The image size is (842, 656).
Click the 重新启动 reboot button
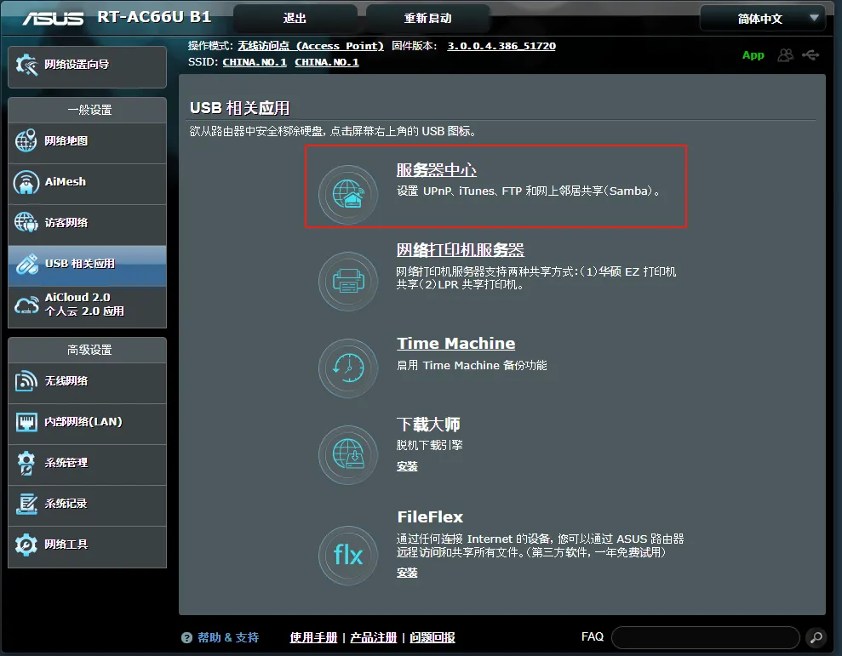427,18
